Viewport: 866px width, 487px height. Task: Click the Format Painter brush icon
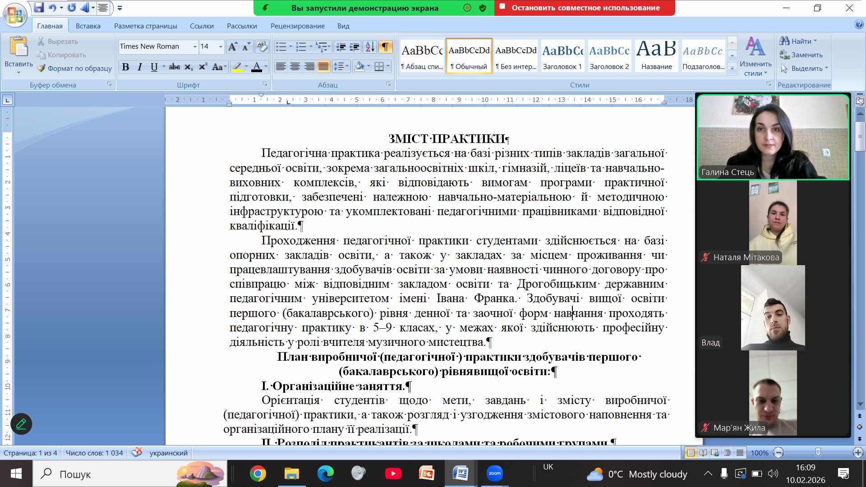click(x=41, y=68)
